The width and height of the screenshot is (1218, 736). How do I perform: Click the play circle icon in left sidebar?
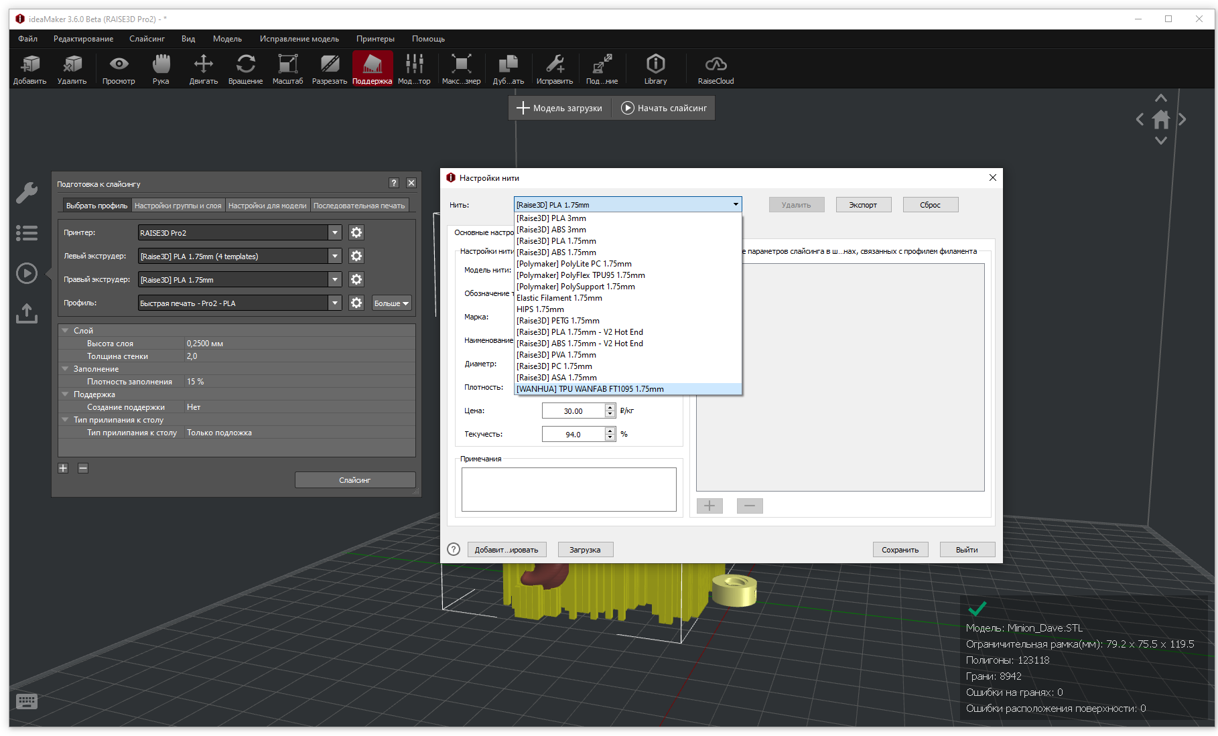(27, 273)
